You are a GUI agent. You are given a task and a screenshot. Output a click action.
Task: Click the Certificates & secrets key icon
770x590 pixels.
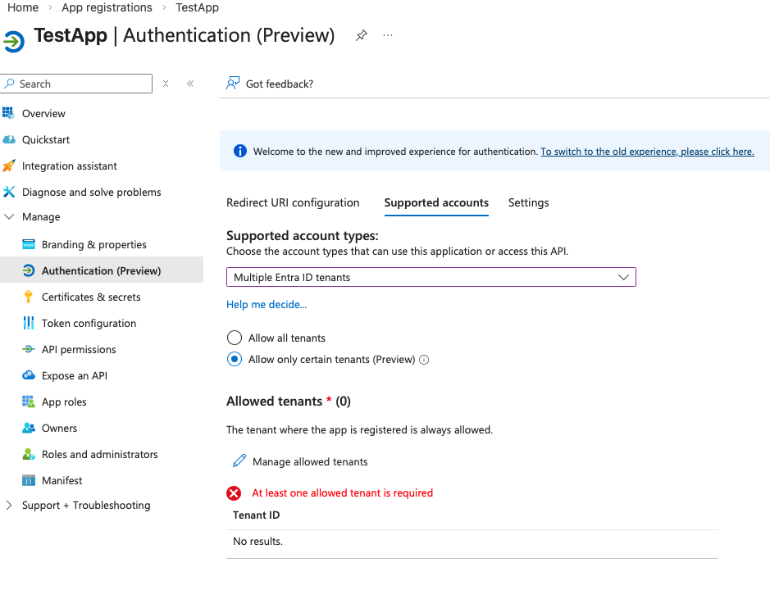pos(29,297)
